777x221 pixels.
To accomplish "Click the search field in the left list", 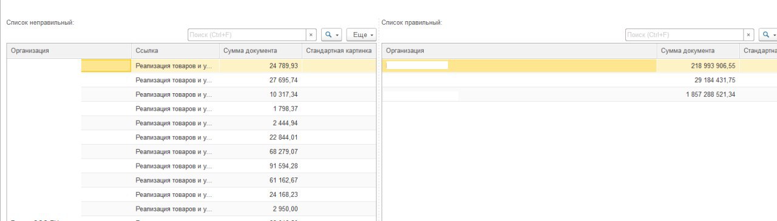I will click(246, 35).
